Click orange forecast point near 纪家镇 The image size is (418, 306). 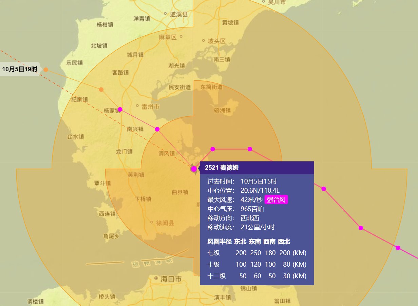click(101, 90)
